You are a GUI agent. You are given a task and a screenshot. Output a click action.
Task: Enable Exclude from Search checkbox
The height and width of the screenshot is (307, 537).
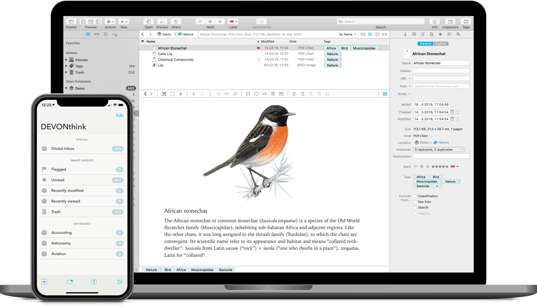click(x=415, y=208)
